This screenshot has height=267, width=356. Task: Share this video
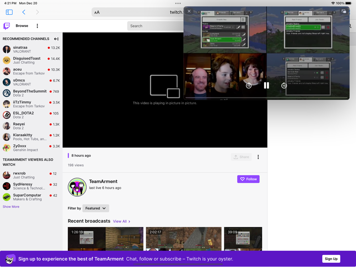coord(241,157)
